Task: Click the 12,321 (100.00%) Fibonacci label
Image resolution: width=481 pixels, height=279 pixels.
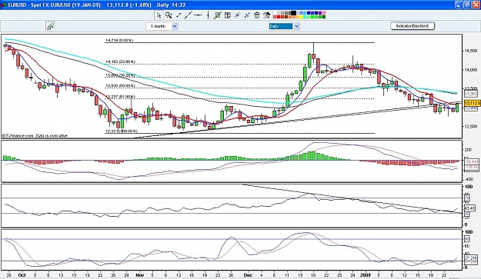Action: (x=121, y=131)
